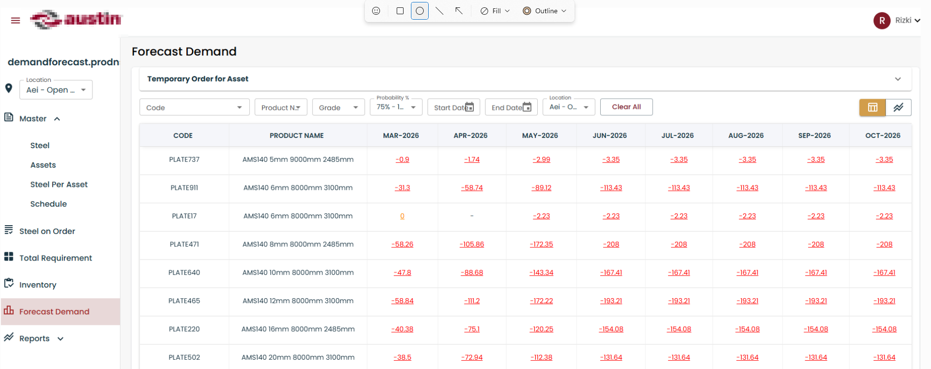Expand Temporary Order for Asset panel

click(898, 79)
